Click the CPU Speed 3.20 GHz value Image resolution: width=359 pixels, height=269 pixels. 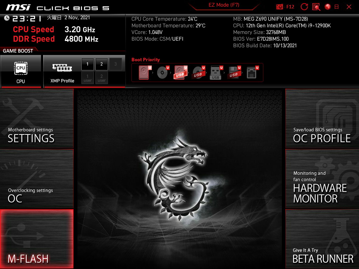pos(80,29)
